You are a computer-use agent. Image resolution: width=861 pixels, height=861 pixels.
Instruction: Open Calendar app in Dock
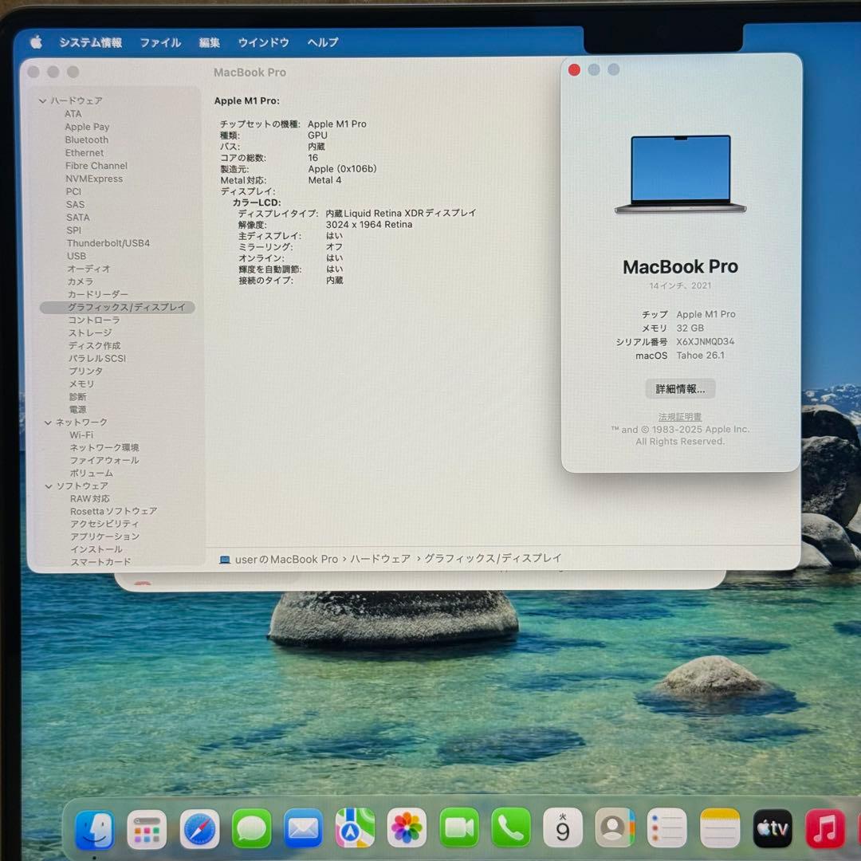(563, 828)
